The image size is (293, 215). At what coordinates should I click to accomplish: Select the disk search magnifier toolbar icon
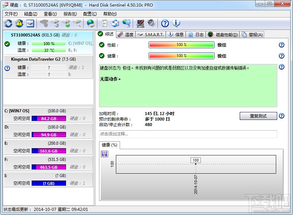pyautogui.click(x=77, y=23)
